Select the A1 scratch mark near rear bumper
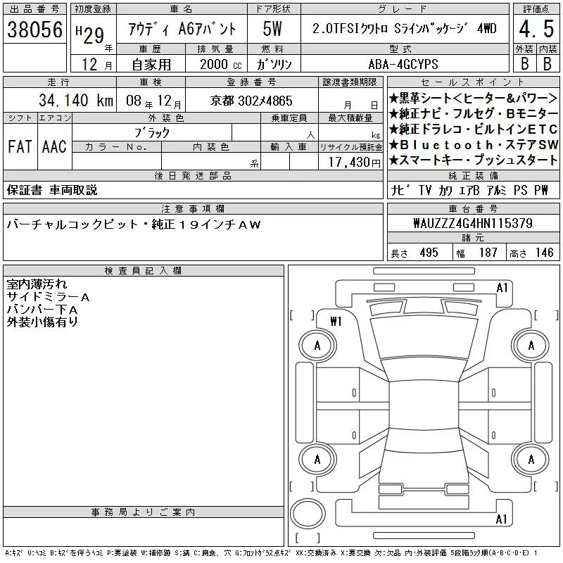The image size is (563, 563). click(501, 519)
